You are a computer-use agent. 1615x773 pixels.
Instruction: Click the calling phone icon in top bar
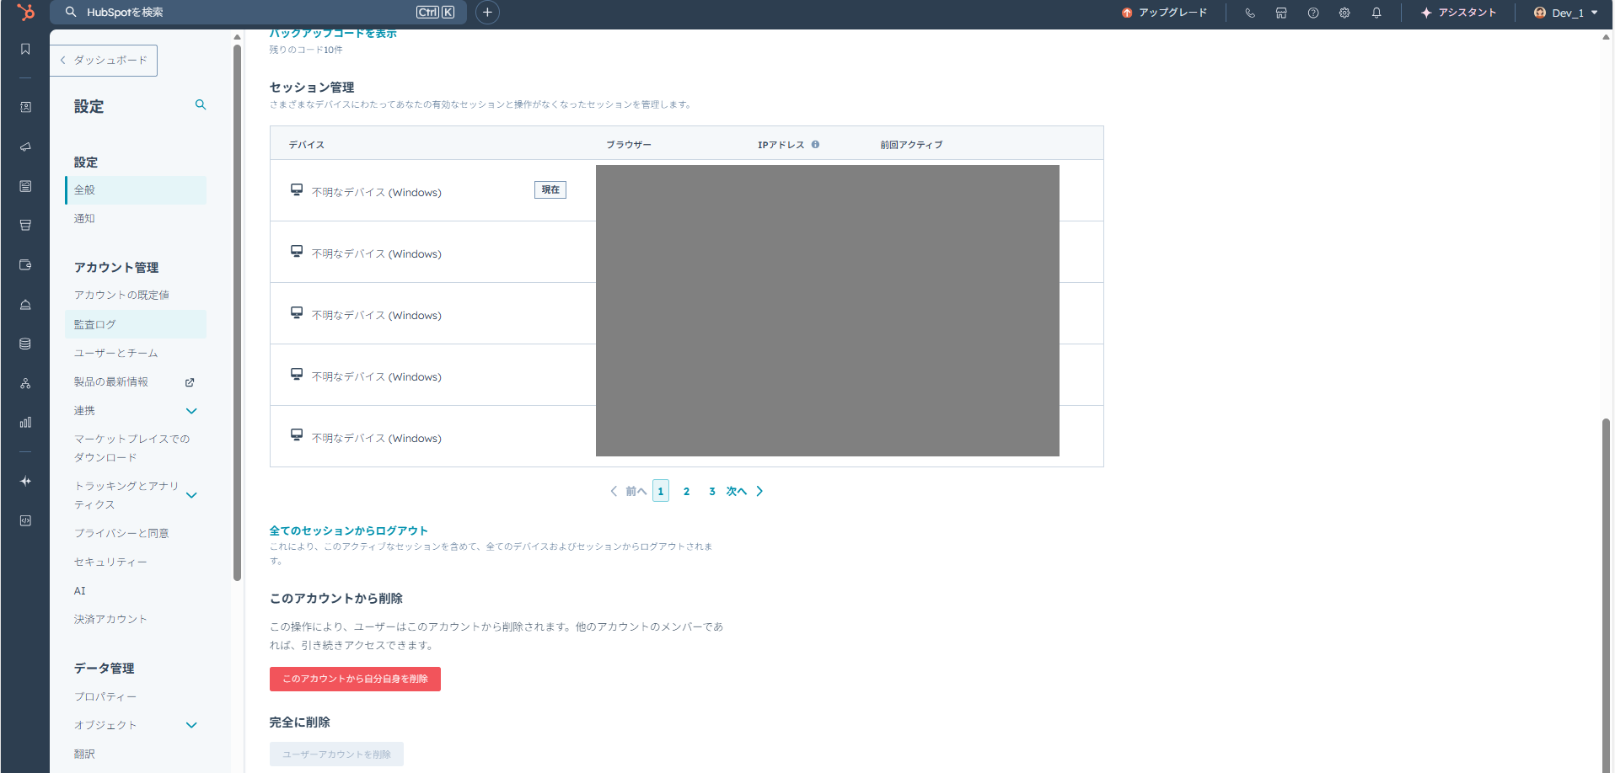1250,13
